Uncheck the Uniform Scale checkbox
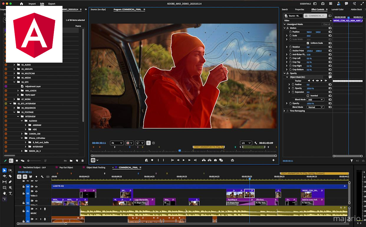366x227 pixels. tap(308, 43)
